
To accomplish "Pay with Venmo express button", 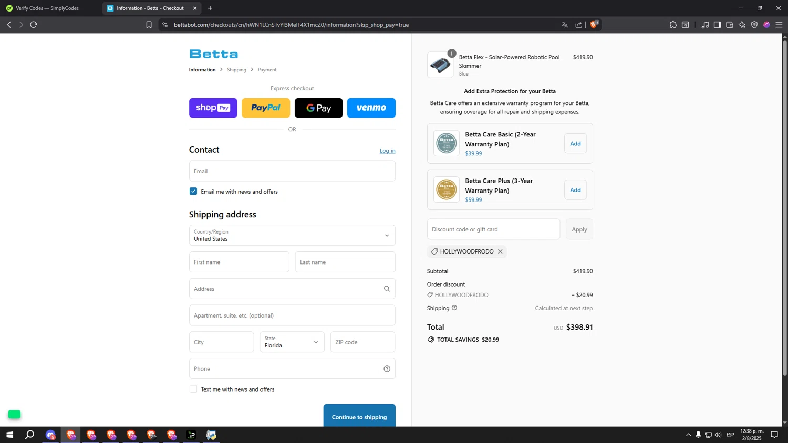I will point(371,108).
